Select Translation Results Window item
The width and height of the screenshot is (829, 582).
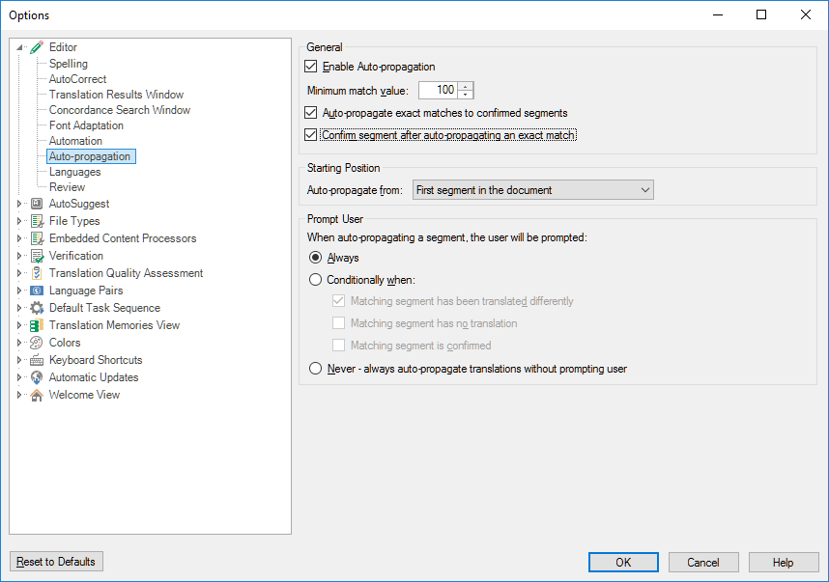point(116,95)
